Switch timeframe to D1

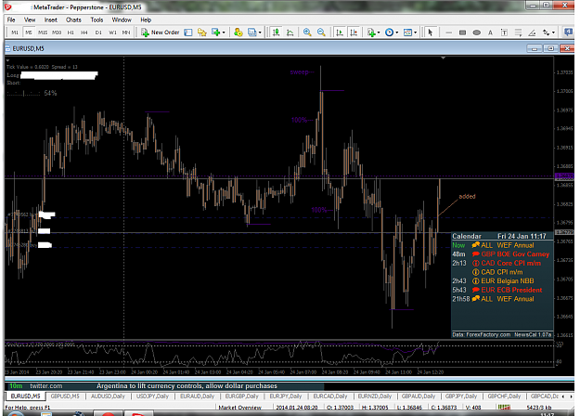98,32
